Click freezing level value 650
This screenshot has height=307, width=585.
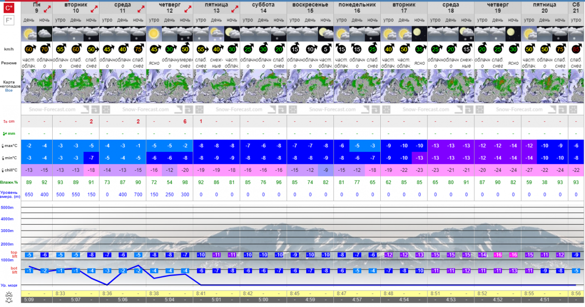point(29,195)
